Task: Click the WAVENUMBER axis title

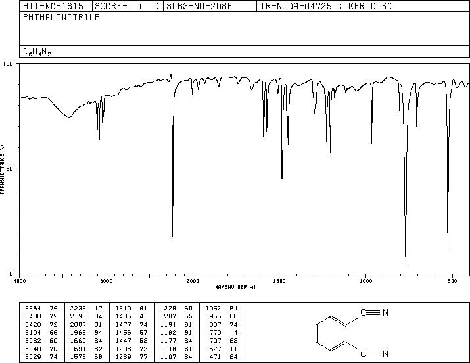Action: point(235,287)
